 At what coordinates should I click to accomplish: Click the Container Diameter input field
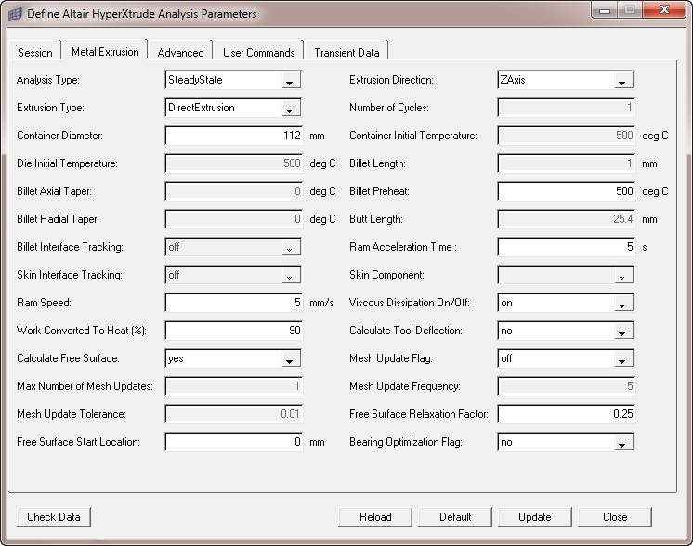coord(233,136)
